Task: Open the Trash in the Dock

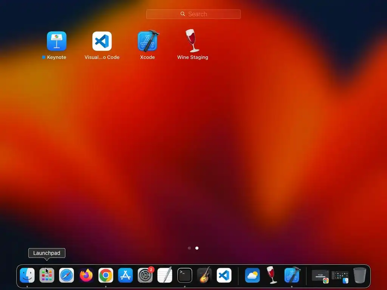Action: 360,275
